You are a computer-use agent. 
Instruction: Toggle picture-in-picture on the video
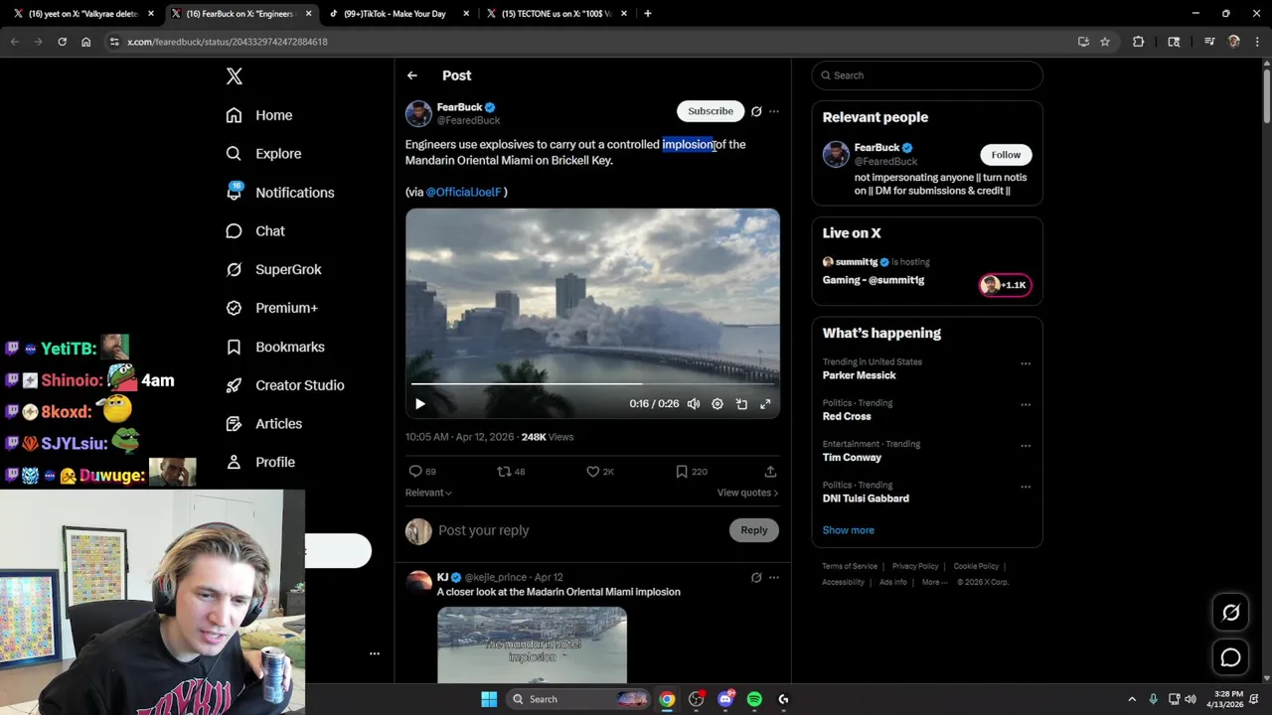pos(741,404)
